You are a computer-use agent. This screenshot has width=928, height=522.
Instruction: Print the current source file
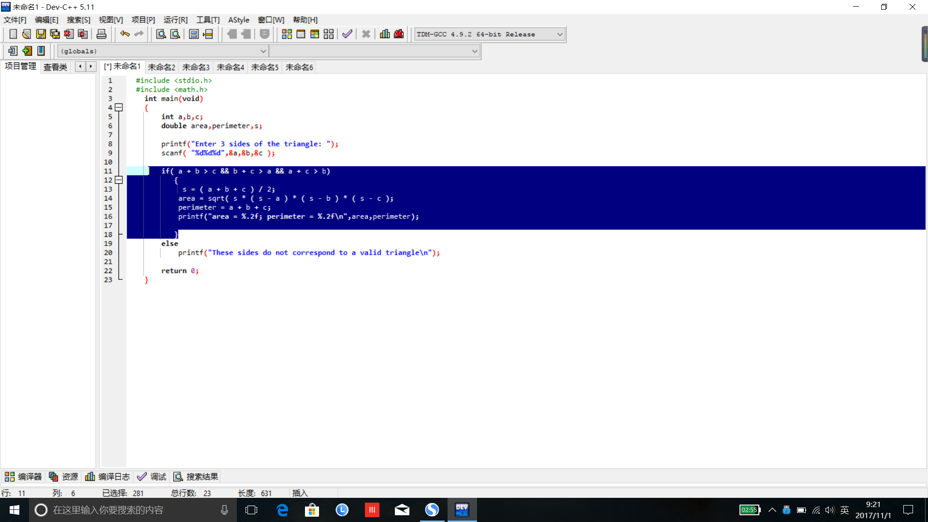click(x=101, y=34)
